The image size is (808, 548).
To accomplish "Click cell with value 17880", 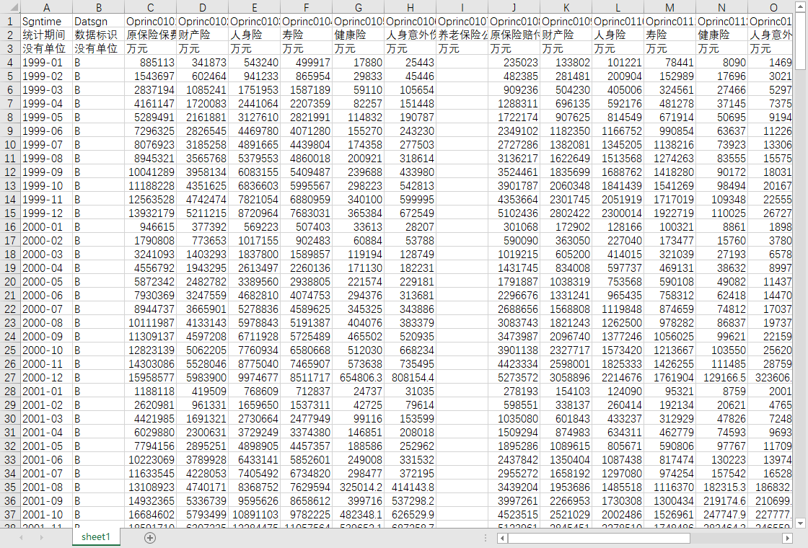I will (358, 62).
